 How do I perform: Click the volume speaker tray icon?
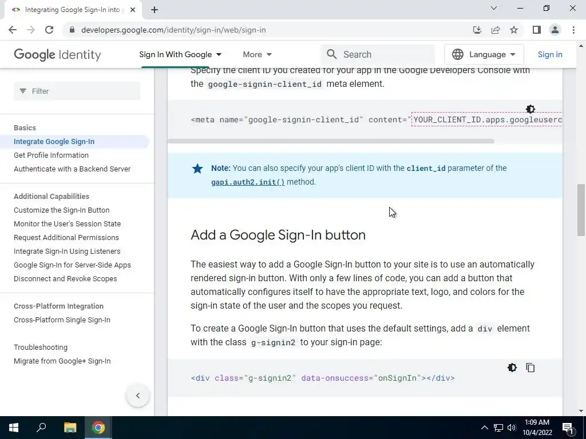click(x=512, y=428)
